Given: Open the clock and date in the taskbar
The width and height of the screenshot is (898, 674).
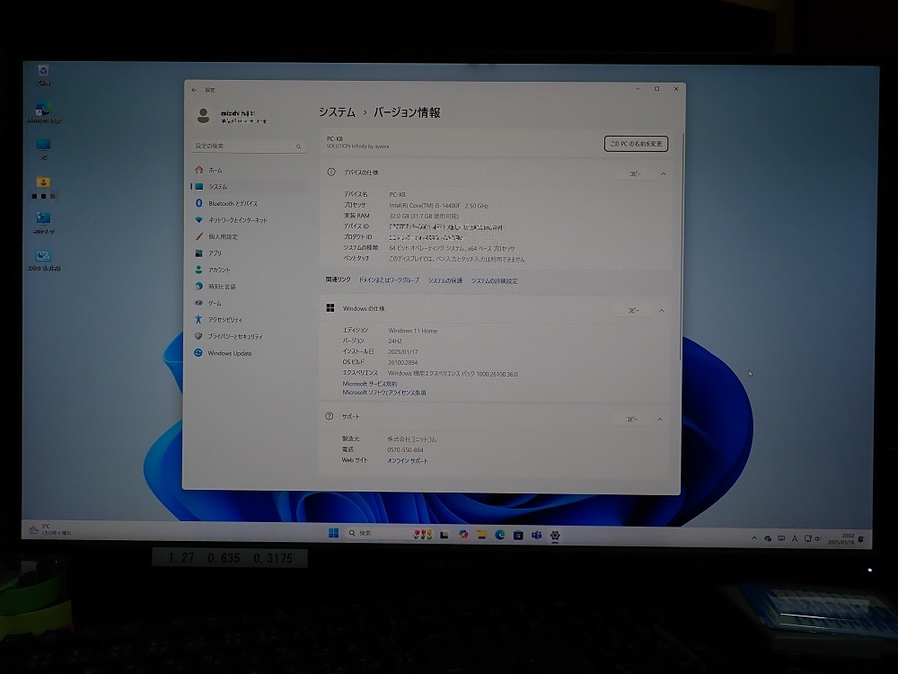Looking at the screenshot, I should point(841,539).
